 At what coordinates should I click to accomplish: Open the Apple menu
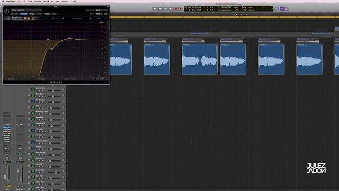coord(3,1)
